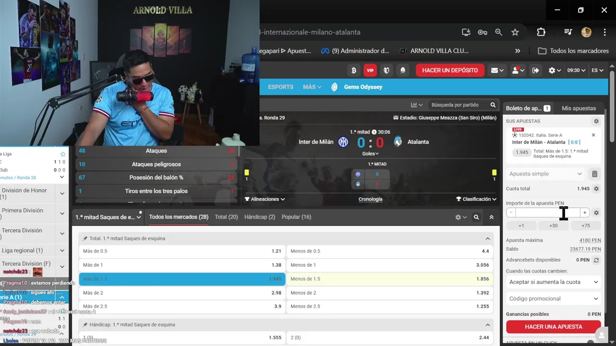
Task: Add +30 to the bet amount
Action: click(553, 225)
